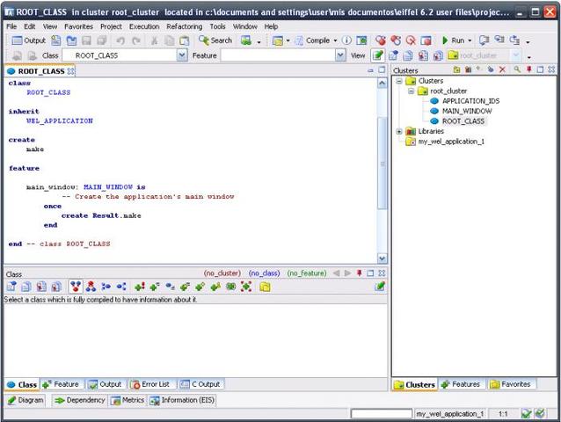561x422 pixels.
Task: Open the Dependency tab
Action: (80, 400)
